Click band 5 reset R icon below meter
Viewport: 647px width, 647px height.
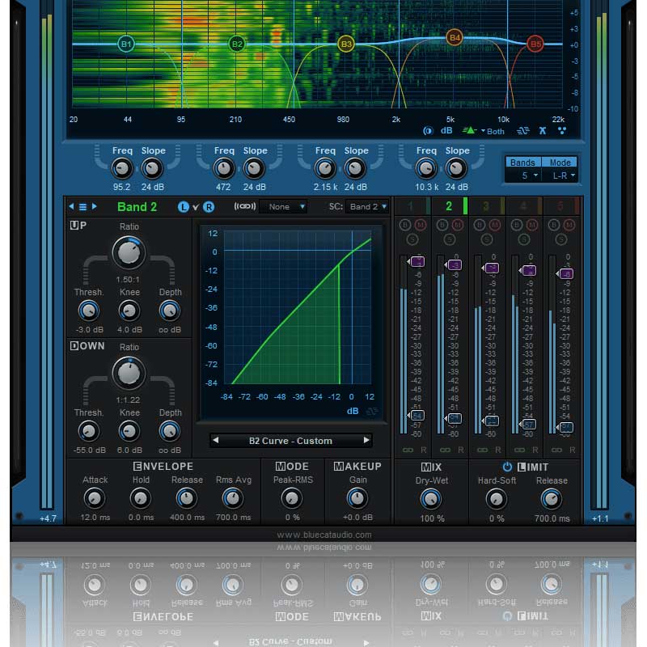click(572, 450)
